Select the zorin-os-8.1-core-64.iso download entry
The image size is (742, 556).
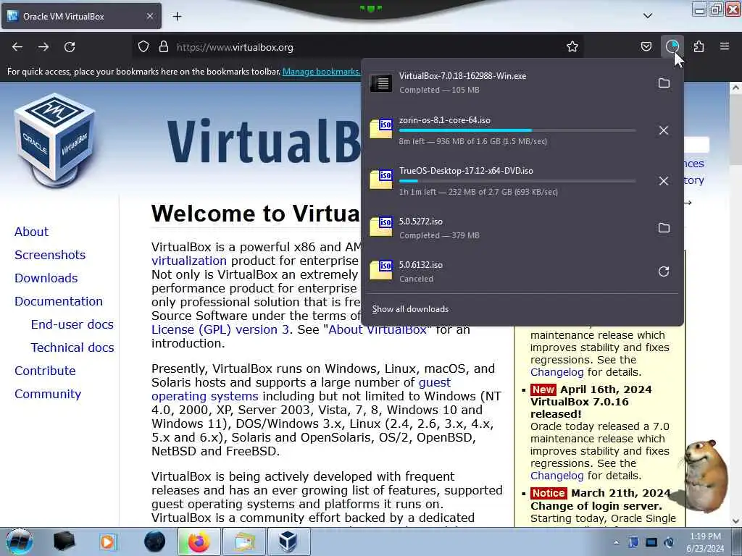coord(507,130)
